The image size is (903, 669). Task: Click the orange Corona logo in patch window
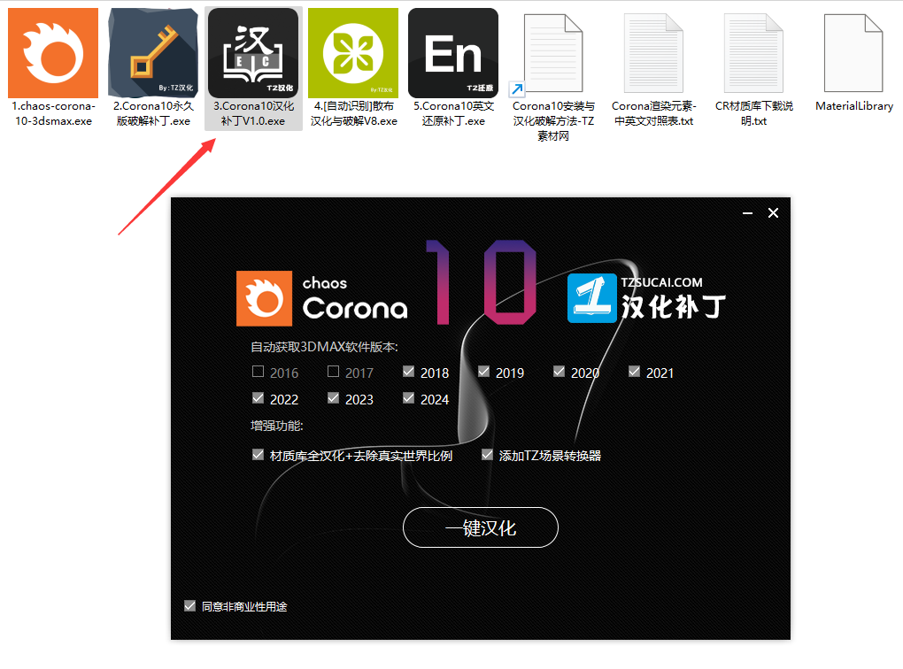265,298
